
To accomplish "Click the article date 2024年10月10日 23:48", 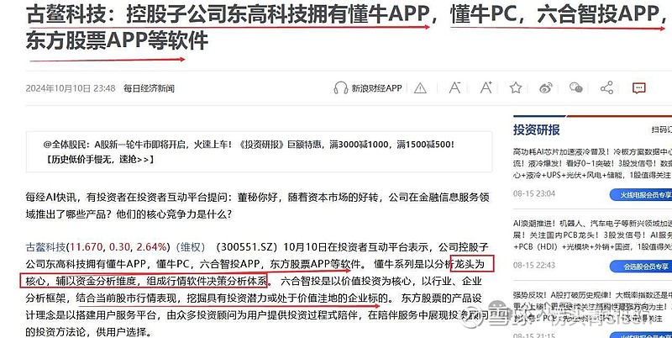I will pos(71,89).
